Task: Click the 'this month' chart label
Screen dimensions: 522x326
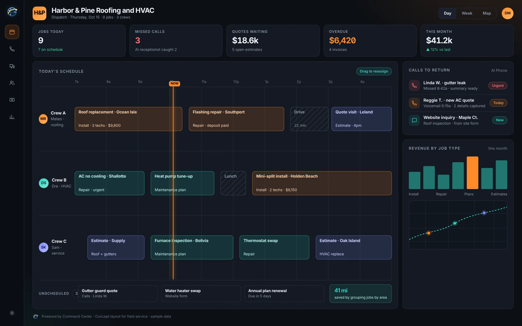Action: tap(498, 148)
